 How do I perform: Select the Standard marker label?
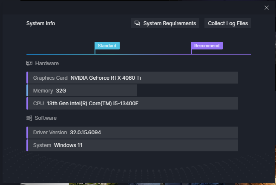[107, 46]
